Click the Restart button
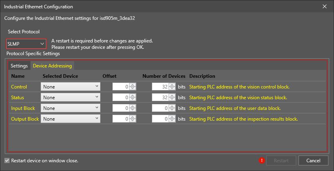This screenshot has width=334, height=171. coord(281,161)
